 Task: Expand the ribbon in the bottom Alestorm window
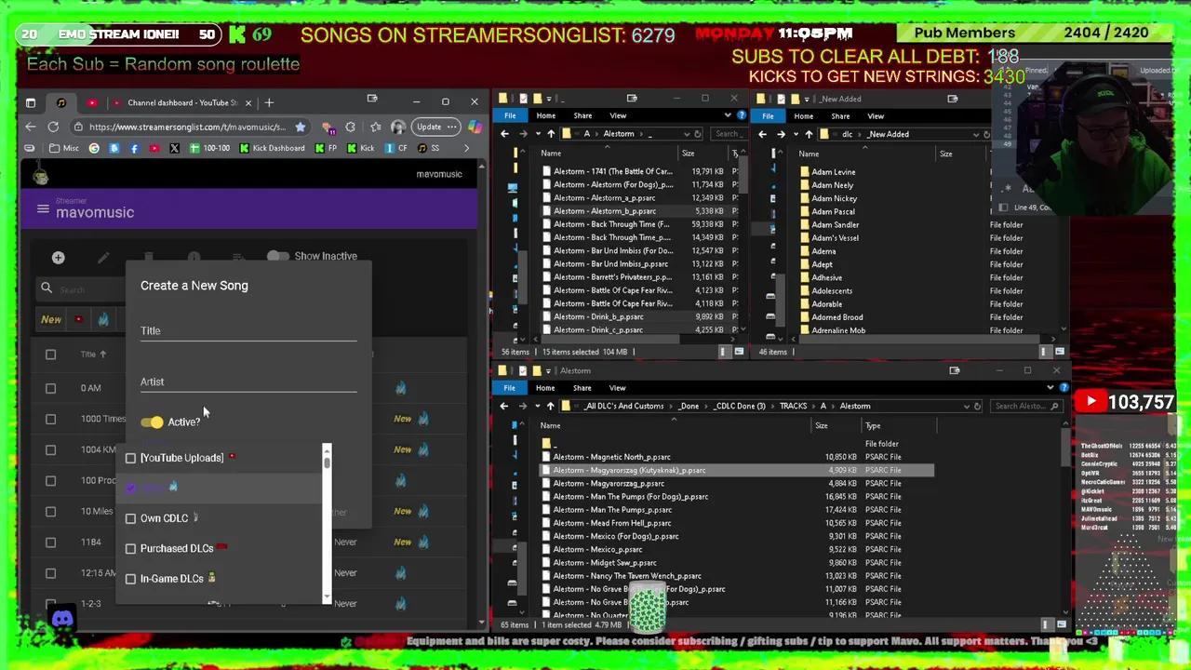tap(1050, 388)
